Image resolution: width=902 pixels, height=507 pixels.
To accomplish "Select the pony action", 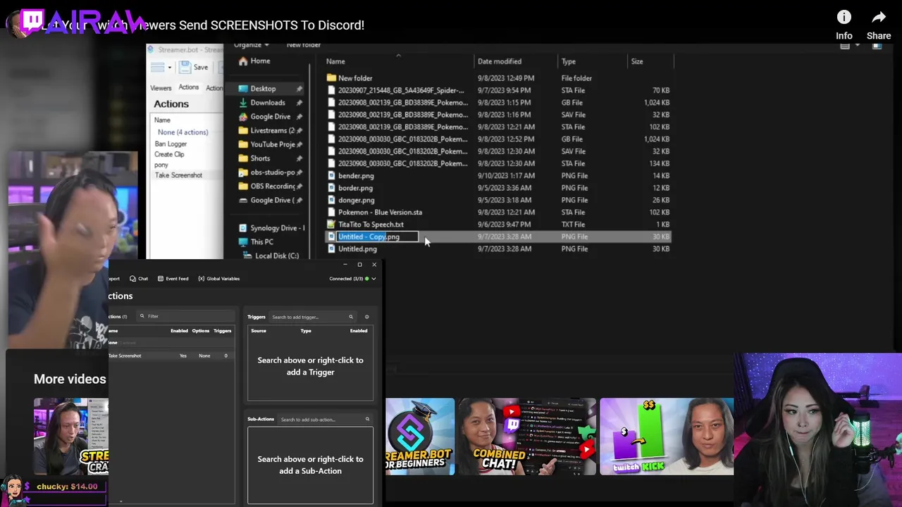I will 161,165.
